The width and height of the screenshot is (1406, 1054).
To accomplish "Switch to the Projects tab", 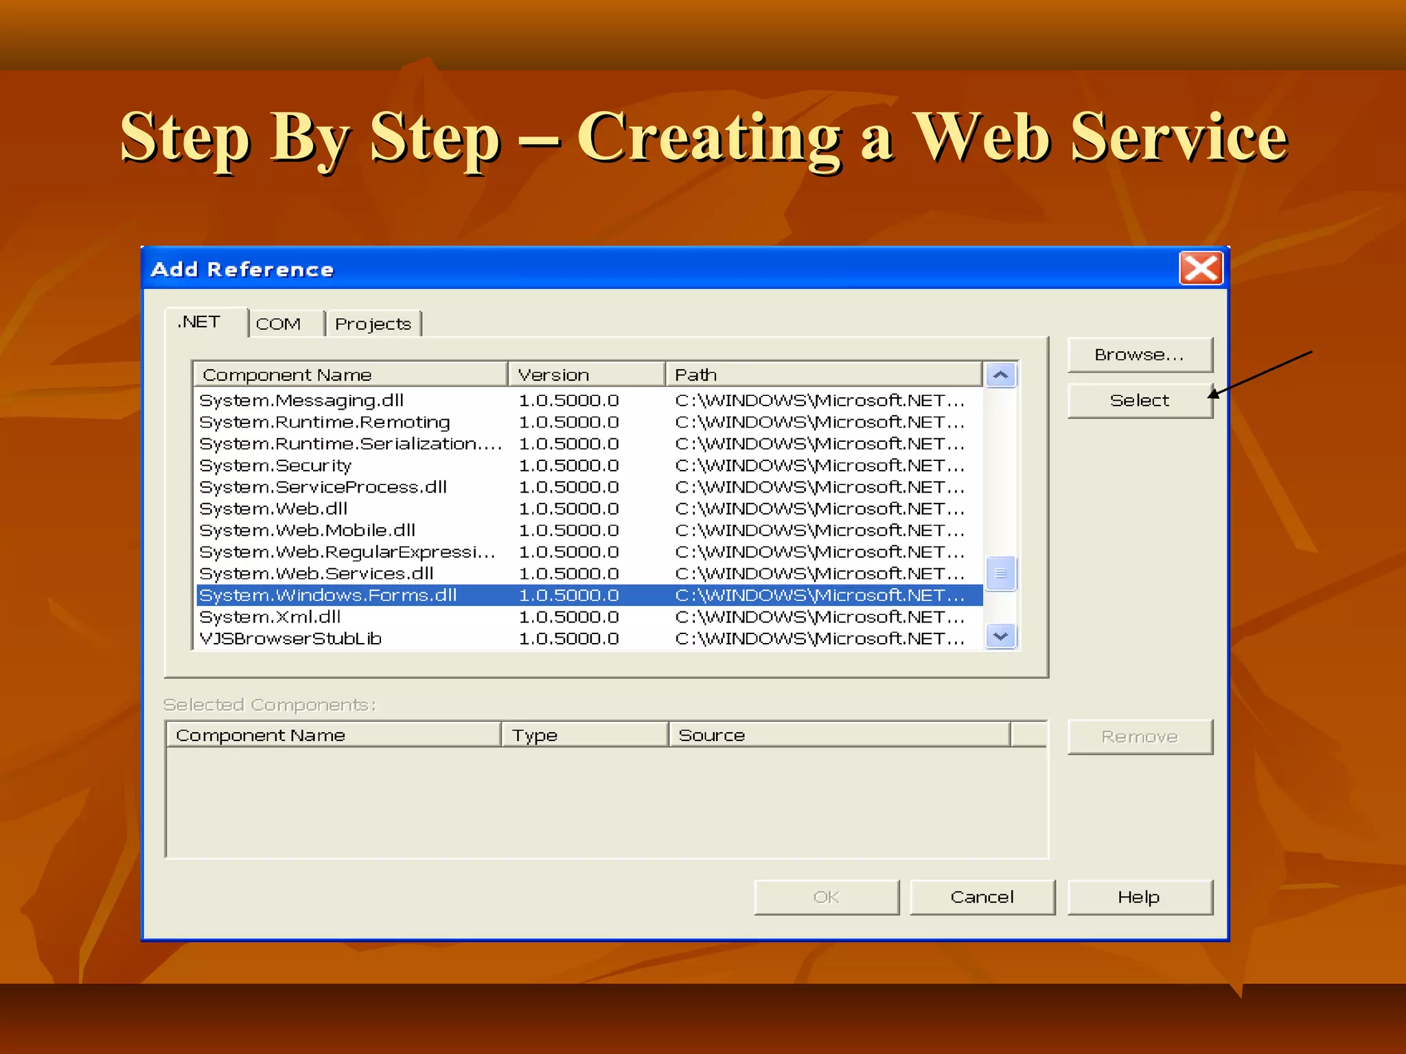I will point(373,323).
